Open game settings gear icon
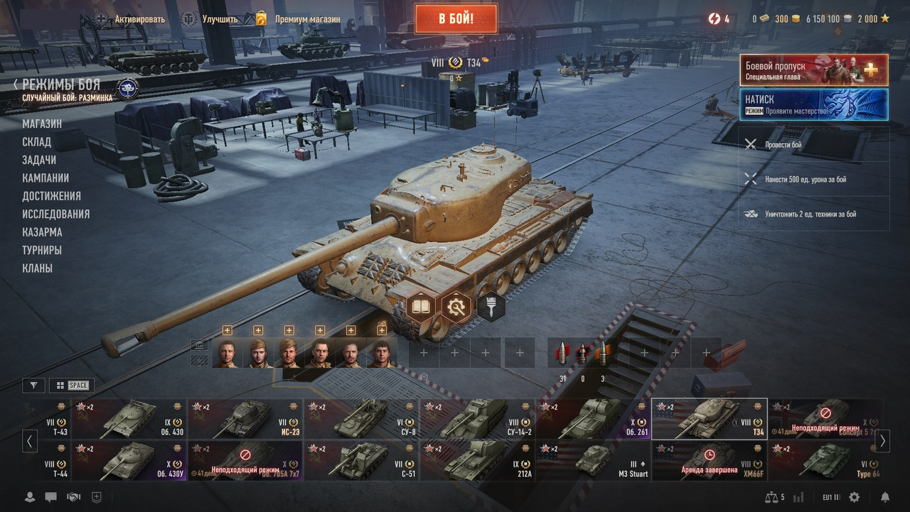Screen dimensions: 910x512 pyautogui.click(x=855, y=497)
